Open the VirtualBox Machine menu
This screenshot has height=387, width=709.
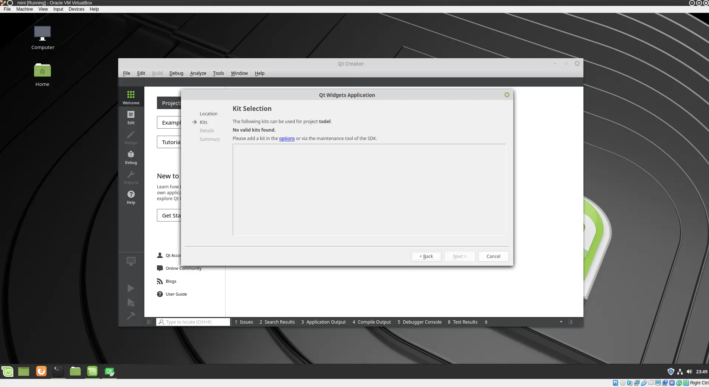click(x=24, y=9)
